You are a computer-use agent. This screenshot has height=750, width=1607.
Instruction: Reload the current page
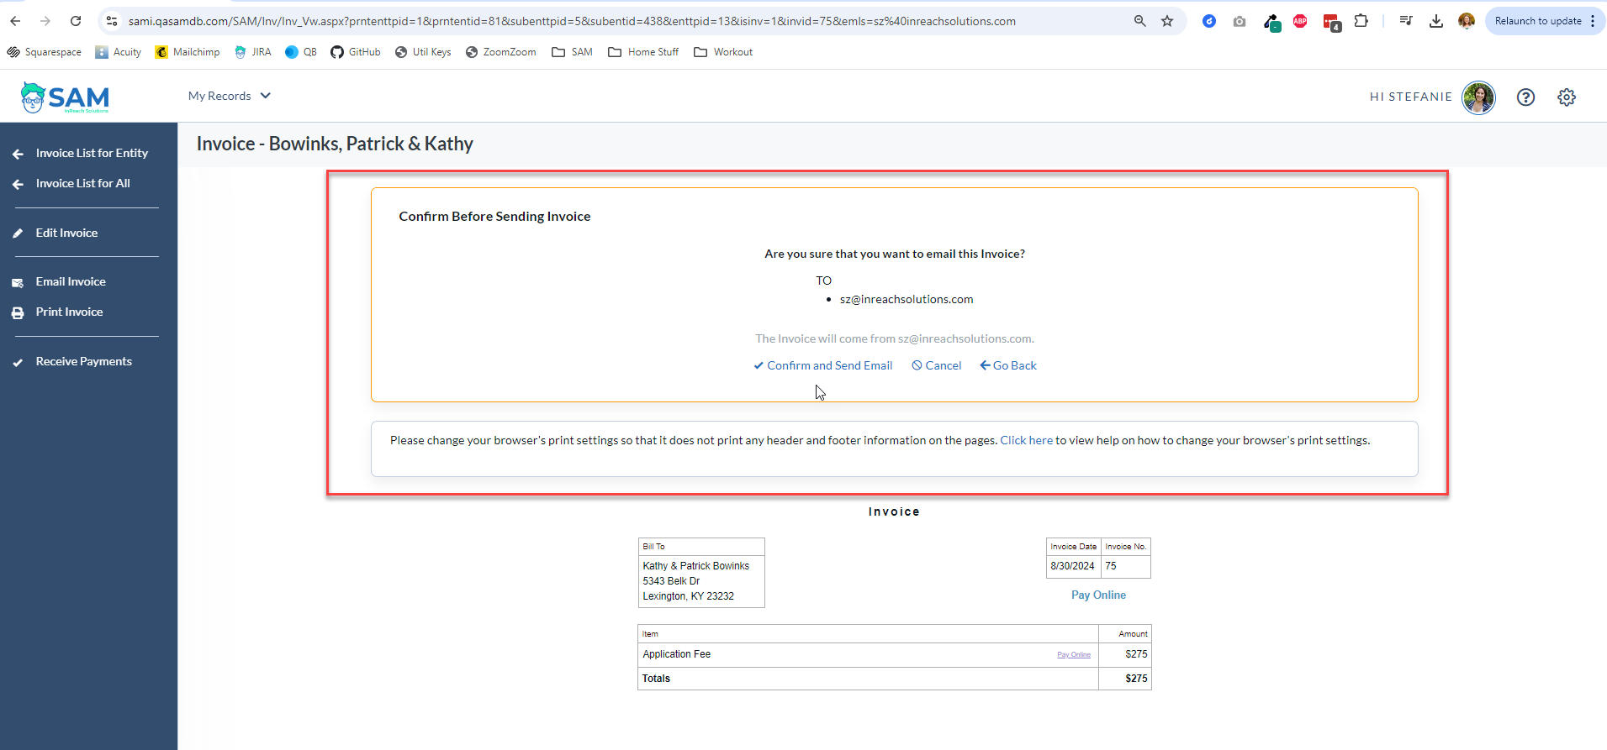coord(76,21)
